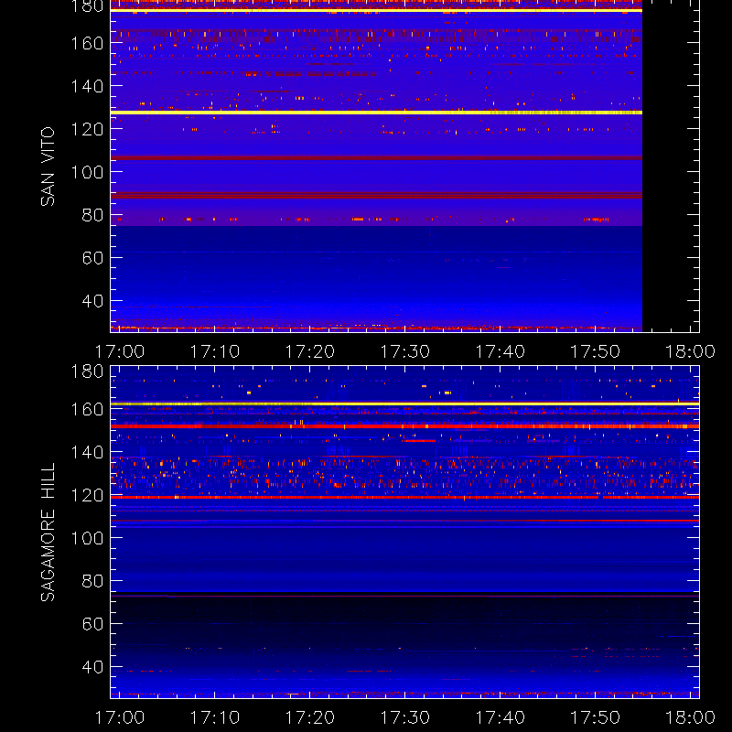This screenshot has height=732, width=732.
Task: Click Sagamore Hill's red band near 152
Action: 404,426
